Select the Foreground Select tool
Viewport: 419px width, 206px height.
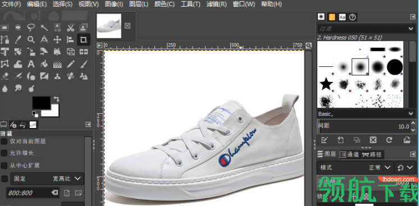click(83, 28)
